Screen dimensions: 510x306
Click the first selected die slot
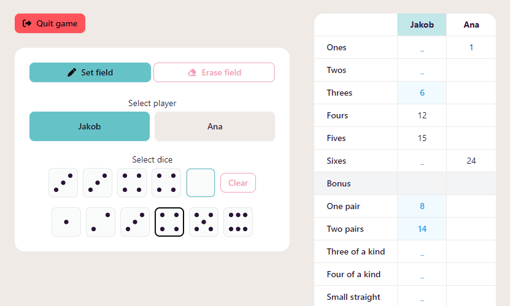coord(63,183)
